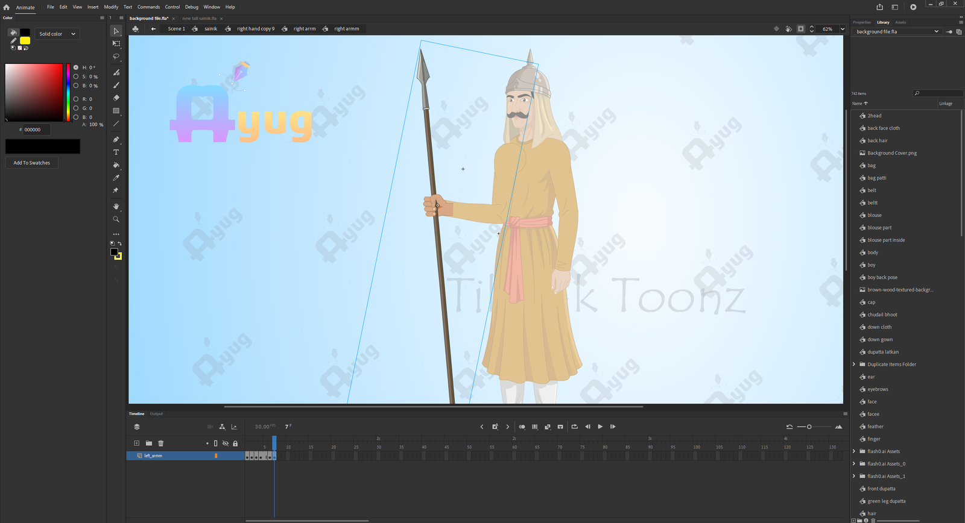
Task: Open the Solid color type dropdown
Action: pos(57,34)
